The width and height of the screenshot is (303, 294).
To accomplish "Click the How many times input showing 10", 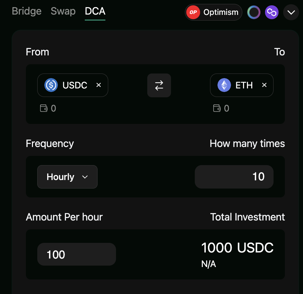I will coord(234,176).
